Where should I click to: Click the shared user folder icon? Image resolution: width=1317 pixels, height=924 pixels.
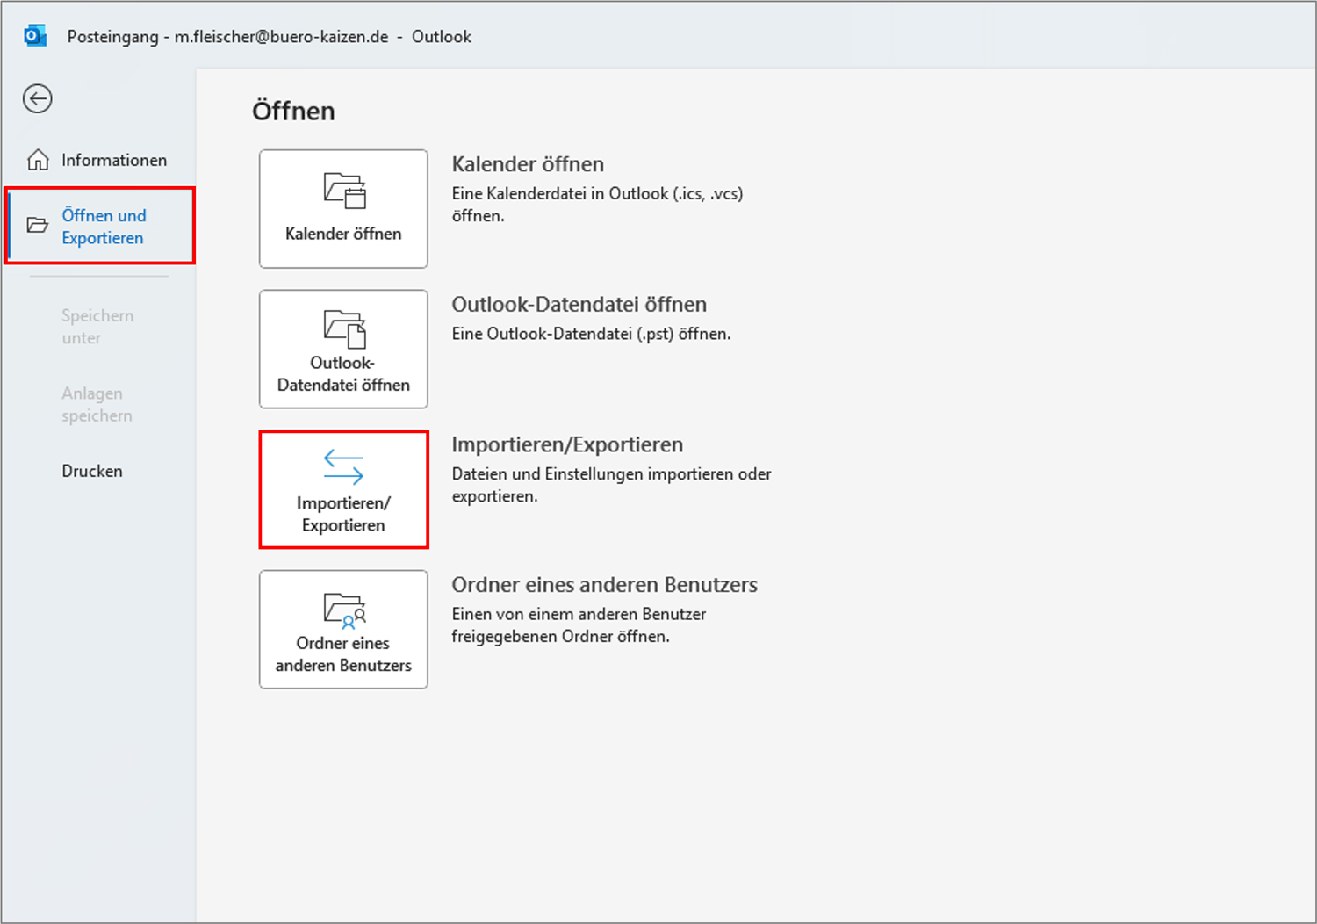tap(344, 610)
